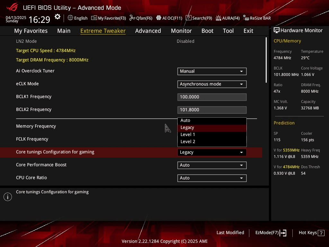The height and width of the screenshot is (247, 329).
Task: Click the Core Performance Boost label
Action: coord(41,165)
